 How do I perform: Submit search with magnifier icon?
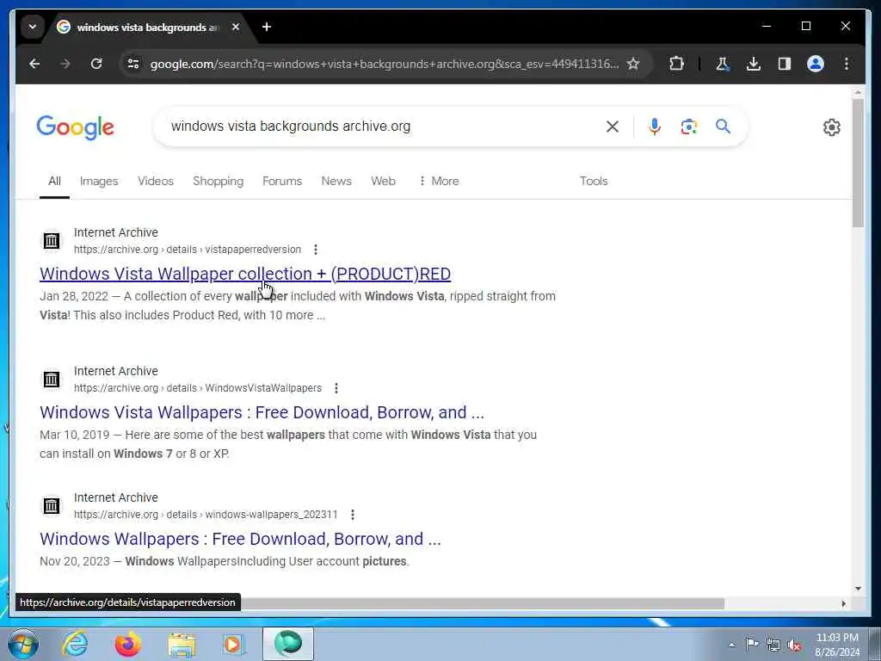pyautogui.click(x=723, y=127)
